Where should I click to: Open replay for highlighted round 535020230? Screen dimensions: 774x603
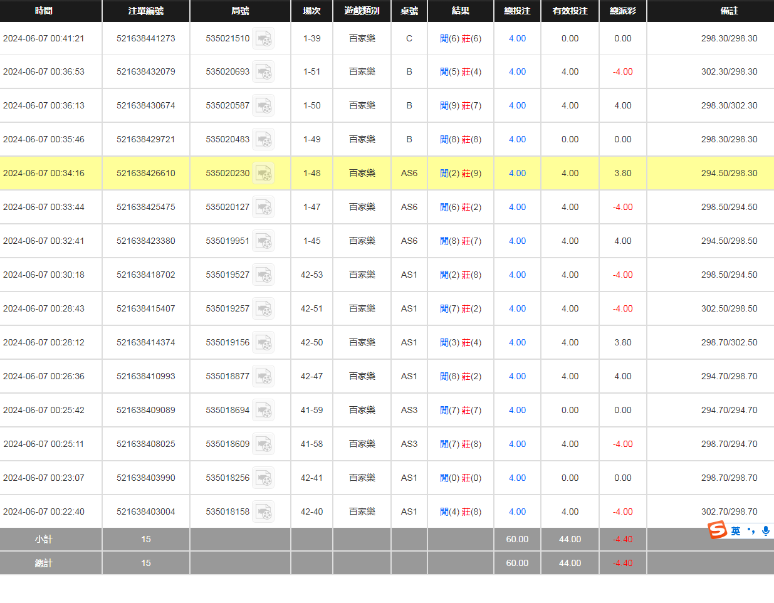[263, 174]
